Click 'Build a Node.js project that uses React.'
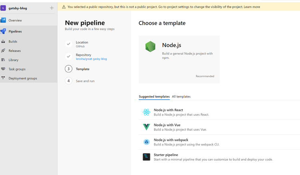 [181, 115]
